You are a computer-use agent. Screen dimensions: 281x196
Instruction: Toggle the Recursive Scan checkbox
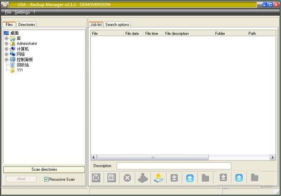pyautogui.click(x=46, y=179)
